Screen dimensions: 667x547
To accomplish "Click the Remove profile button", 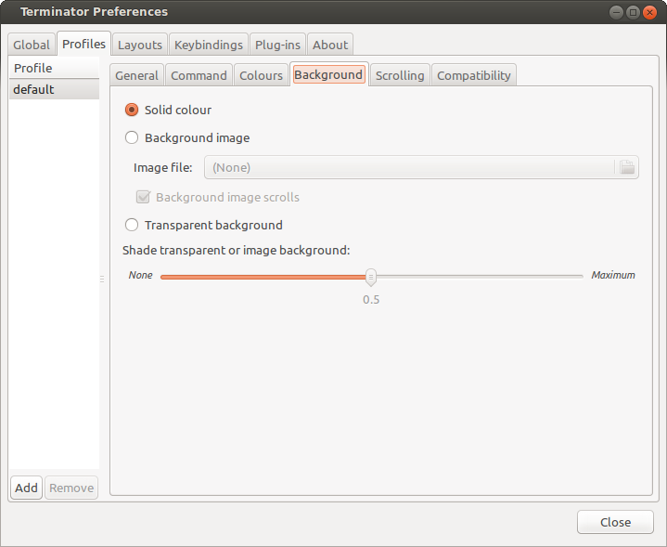I will pyautogui.click(x=71, y=488).
